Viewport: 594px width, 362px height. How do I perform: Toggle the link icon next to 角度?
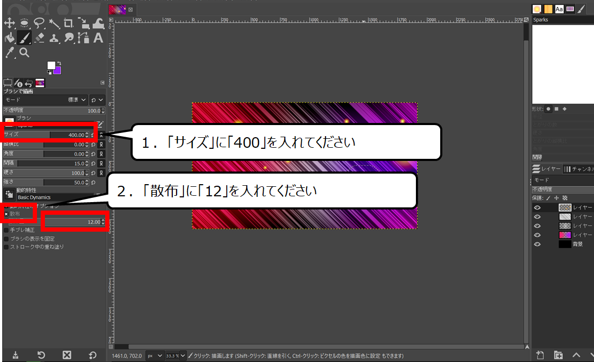coord(101,154)
